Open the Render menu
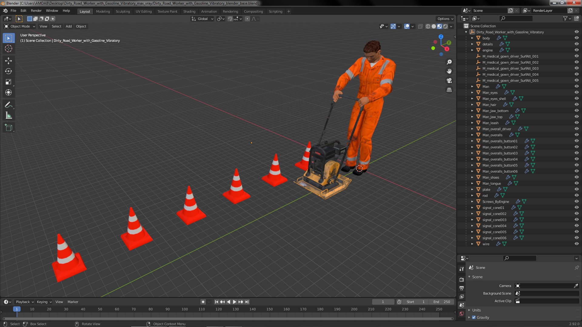Screen dimensions: 582x327 pos(36,11)
